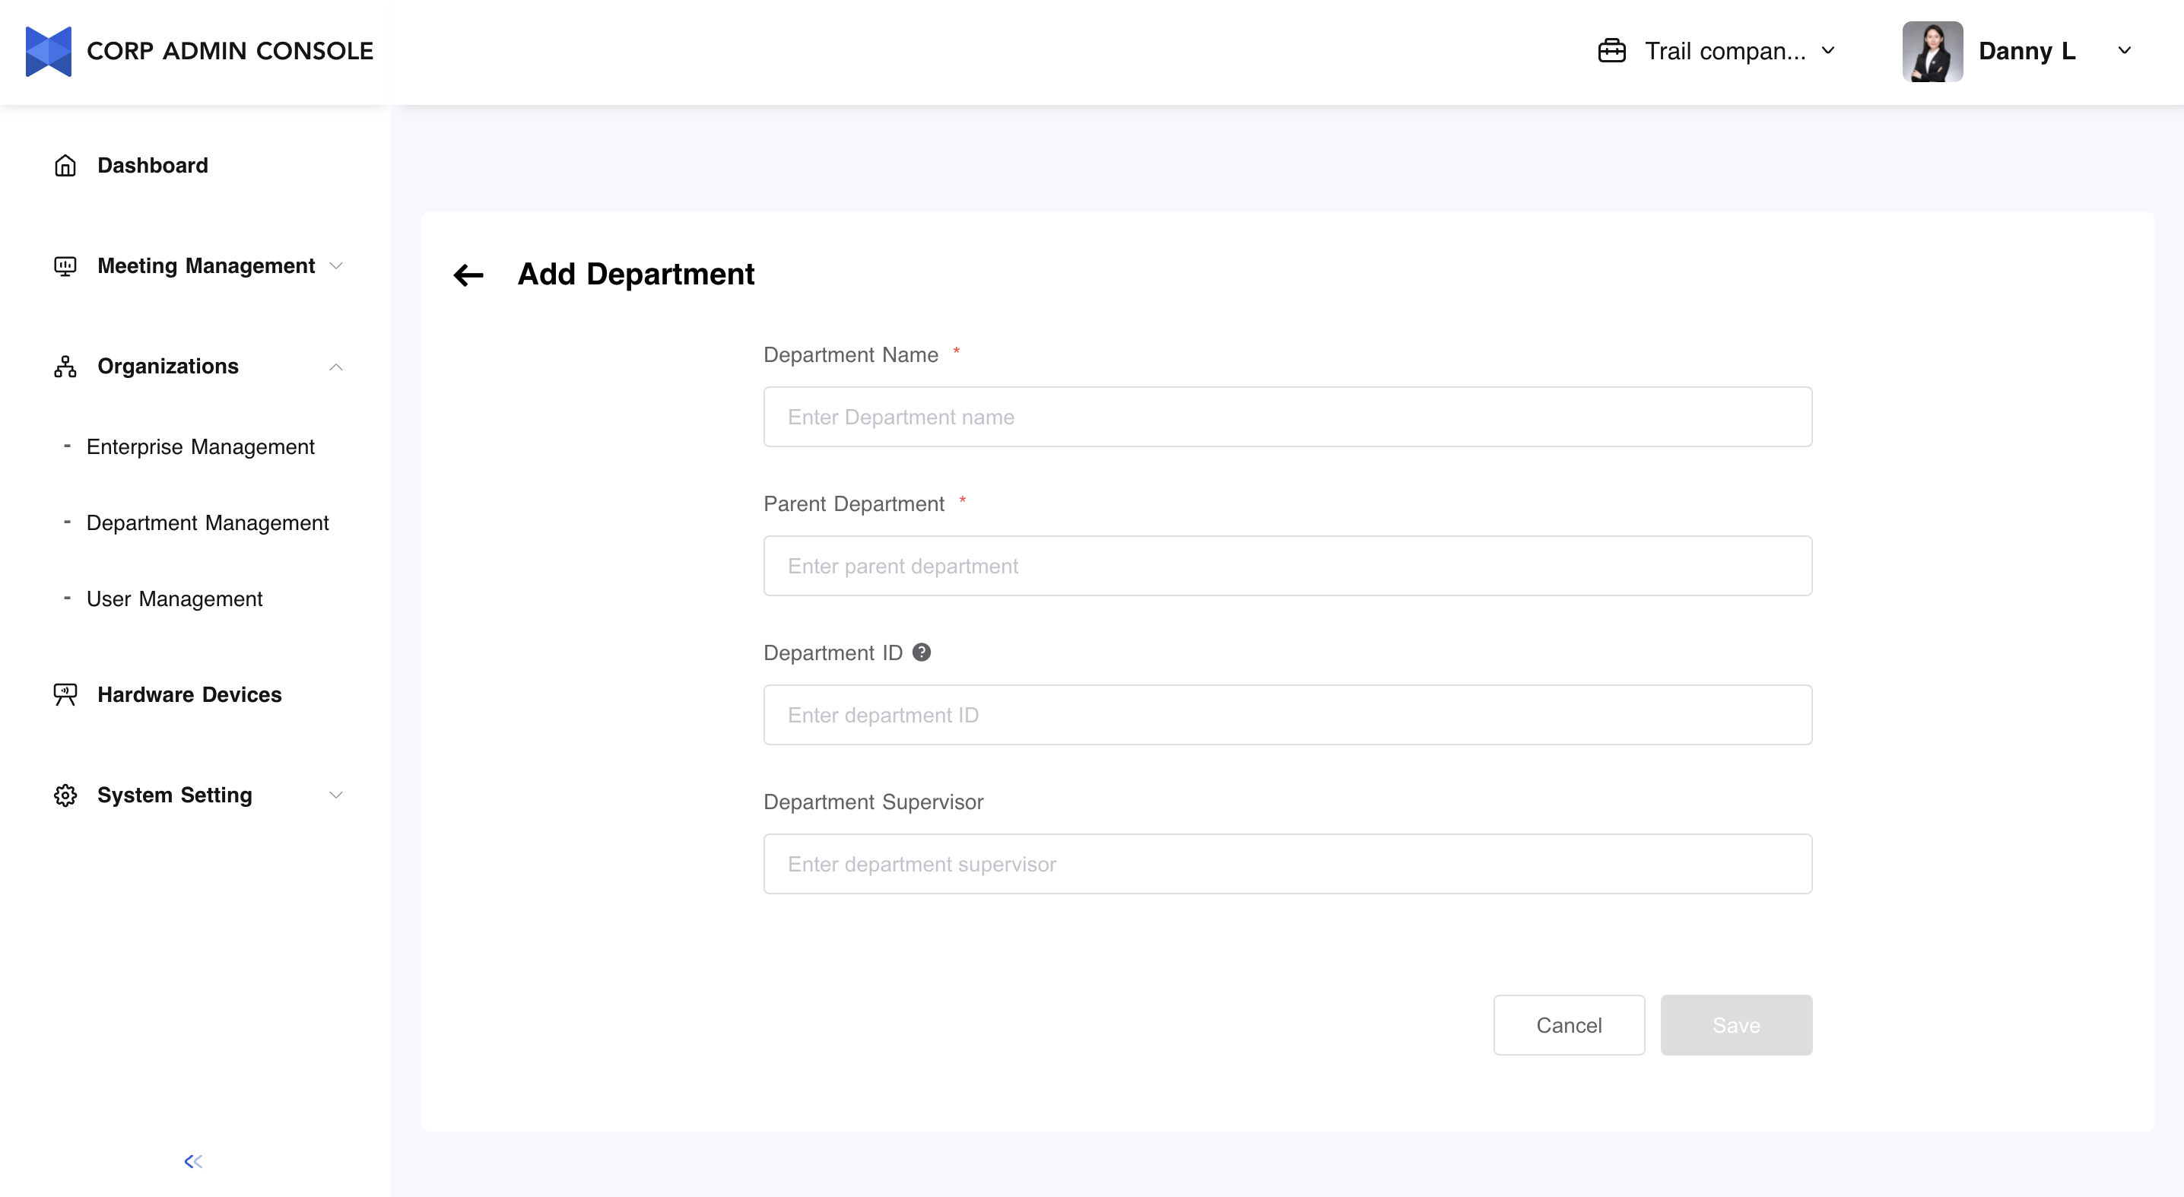The width and height of the screenshot is (2184, 1197).
Task: Open Department Management submenu item
Action: [x=207, y=523]
